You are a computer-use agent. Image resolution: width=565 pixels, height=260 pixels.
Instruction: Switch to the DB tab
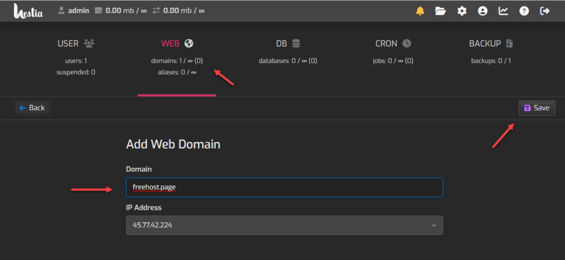[x=287, y=44]
